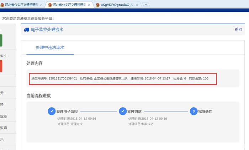Viewport: 249px width, 150px height.
Task: Click the green button in left sidebar
Action: click(1, 40)
